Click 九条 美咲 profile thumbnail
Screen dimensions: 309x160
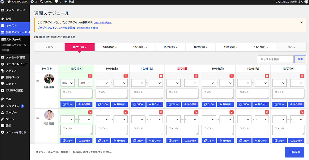pyautogui.click(x=49, y=79)
